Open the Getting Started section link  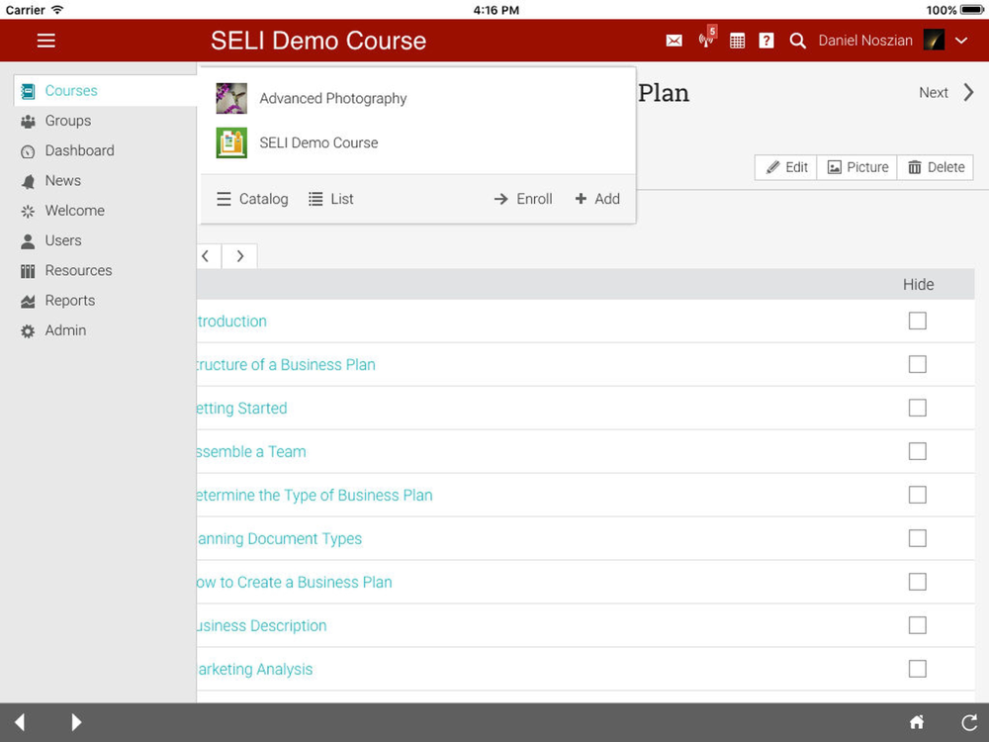(241, 409)
